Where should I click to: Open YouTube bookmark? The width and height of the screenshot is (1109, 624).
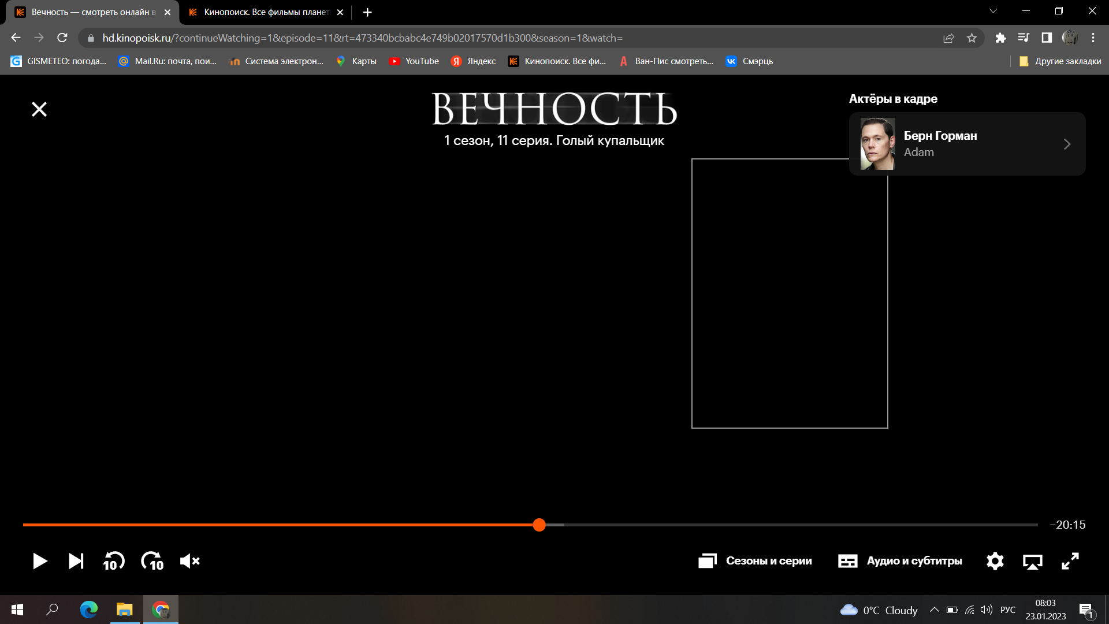click(414, 61)
